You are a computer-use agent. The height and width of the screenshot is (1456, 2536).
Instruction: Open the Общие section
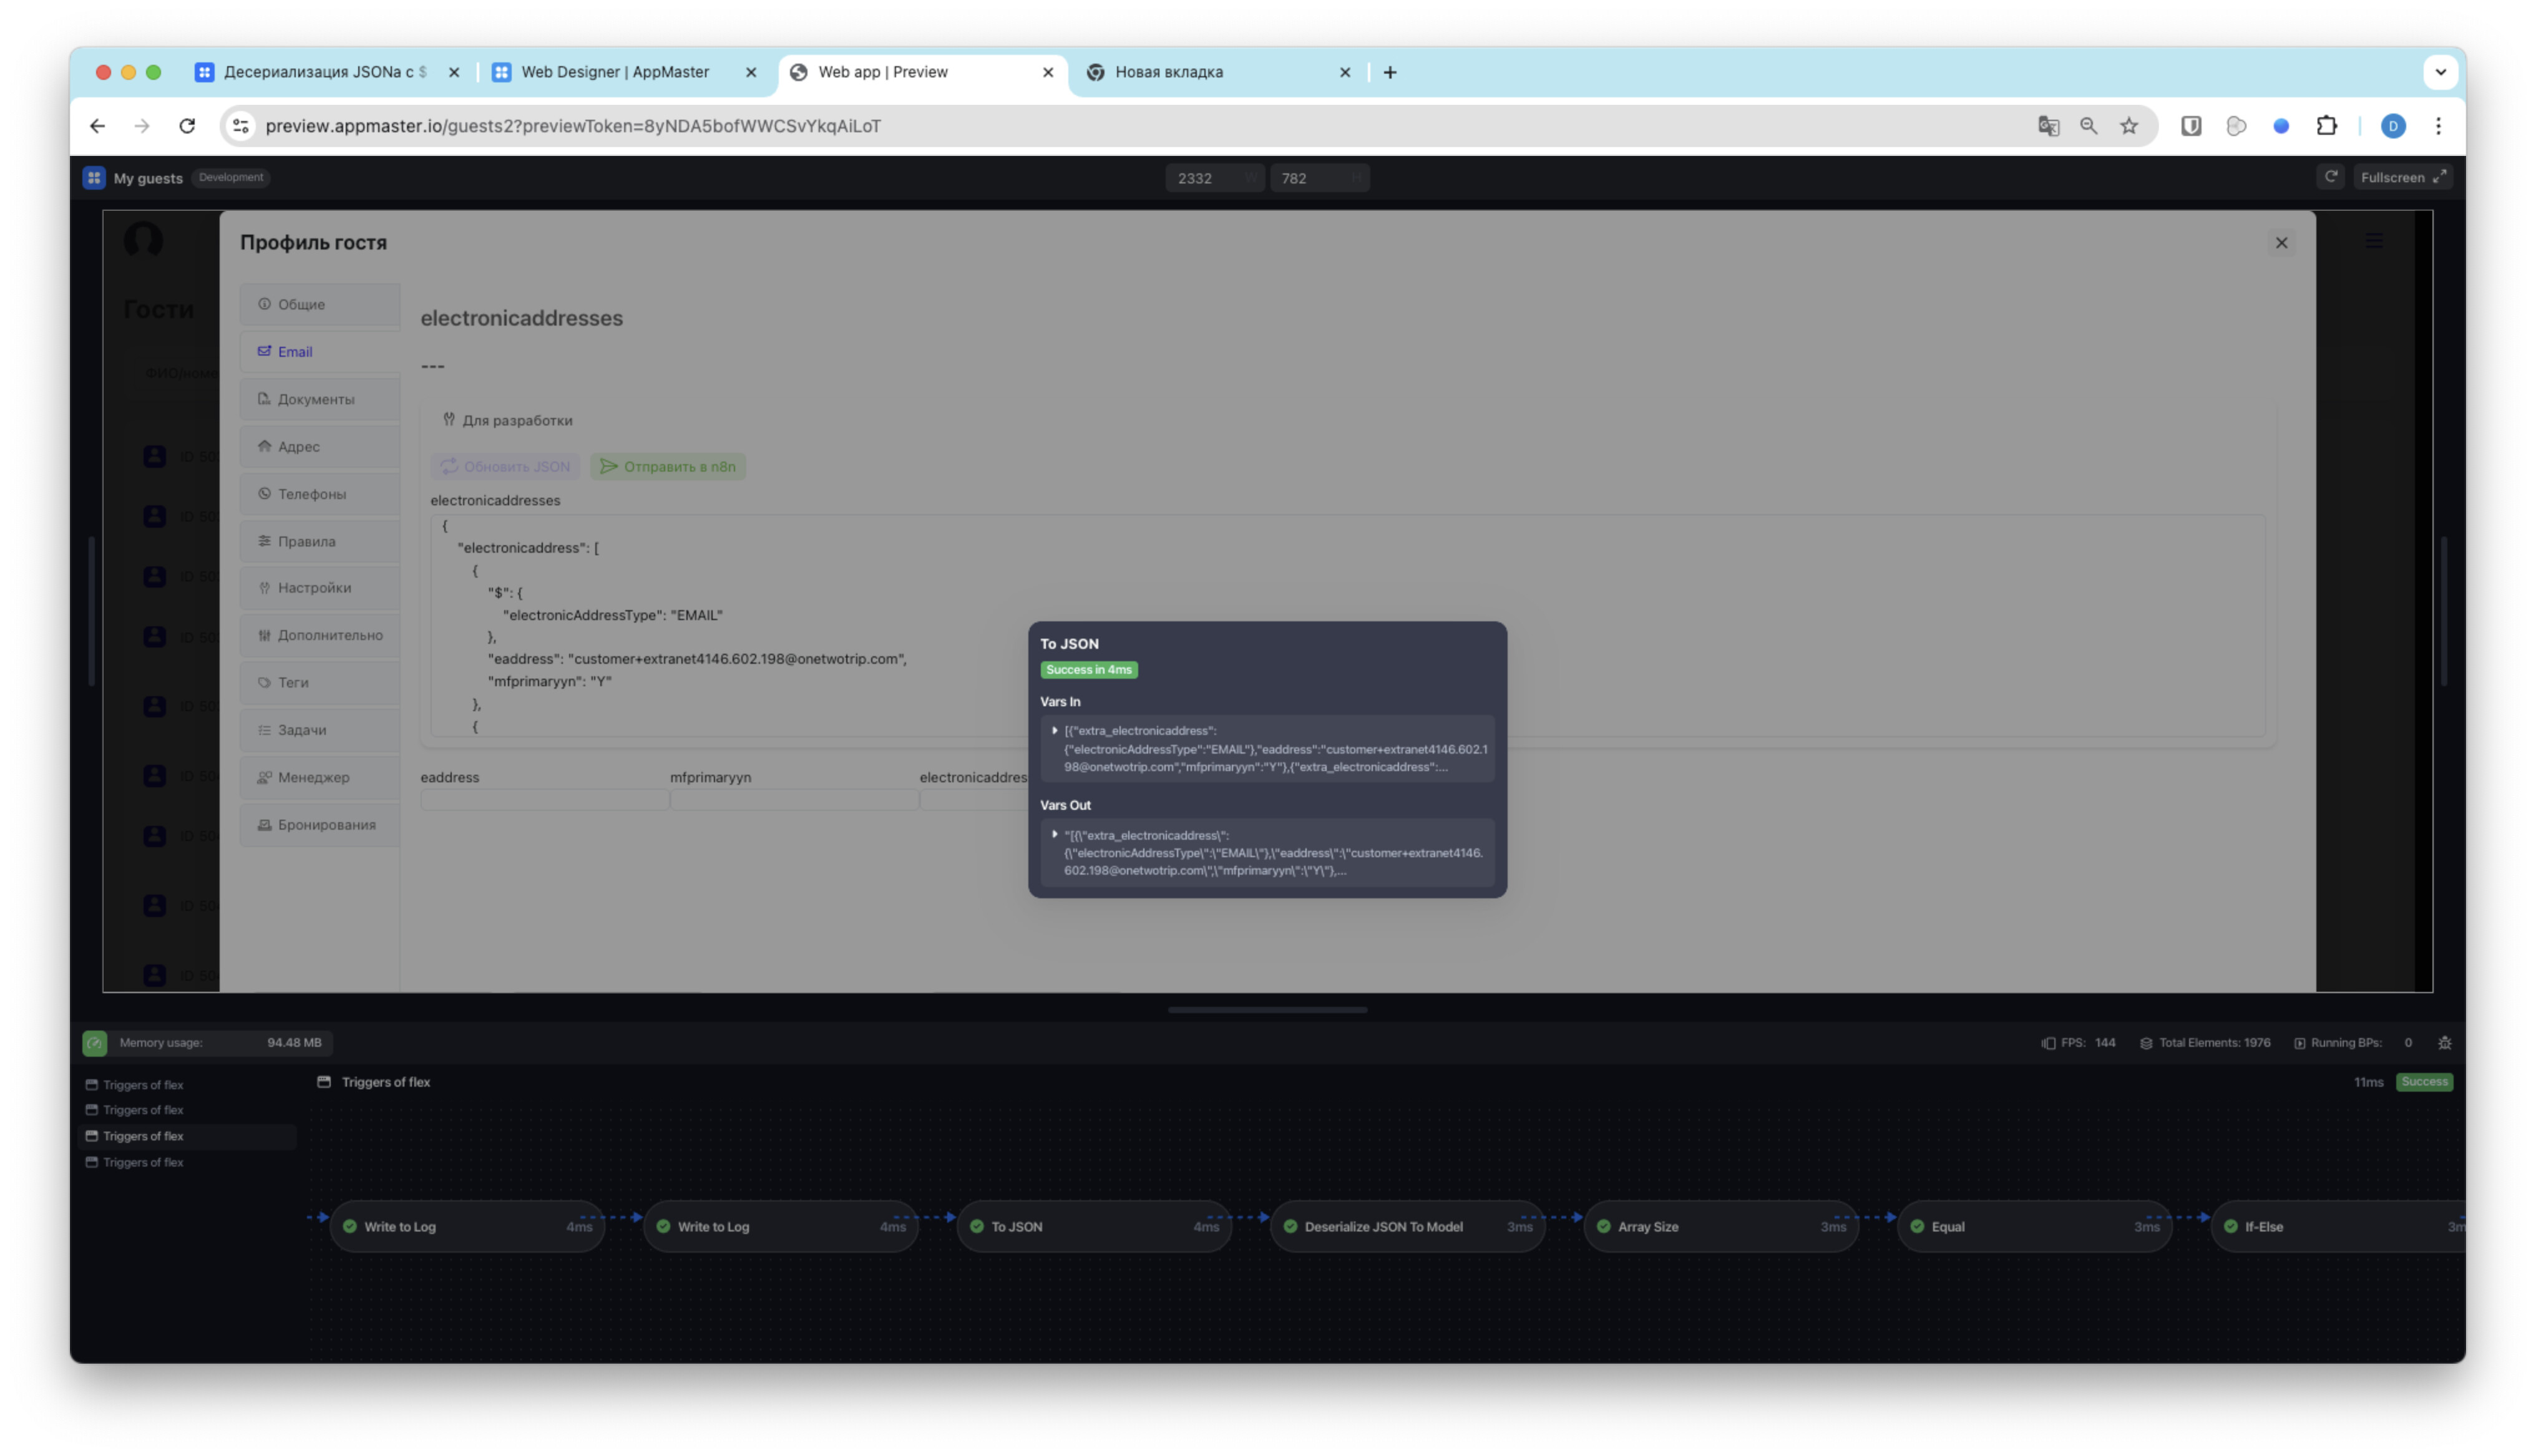coord(320,304)
